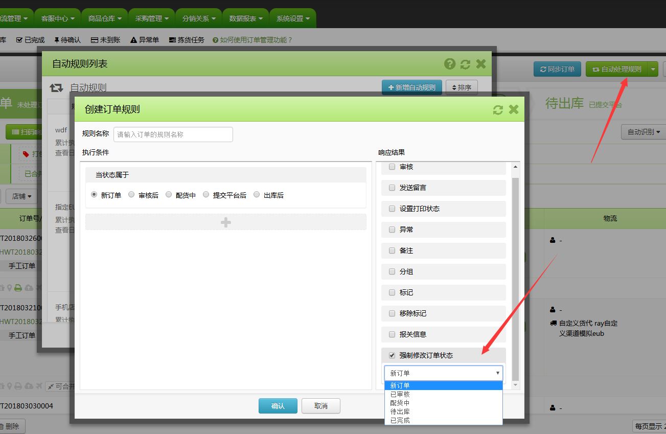Refresh the 创建订单规则 dialog
666x434 pixels.
[498, 109]
